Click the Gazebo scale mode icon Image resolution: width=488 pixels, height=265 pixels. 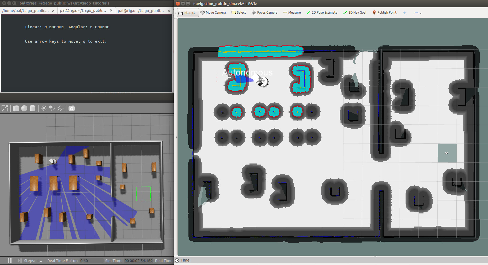(x=5, y=108)
